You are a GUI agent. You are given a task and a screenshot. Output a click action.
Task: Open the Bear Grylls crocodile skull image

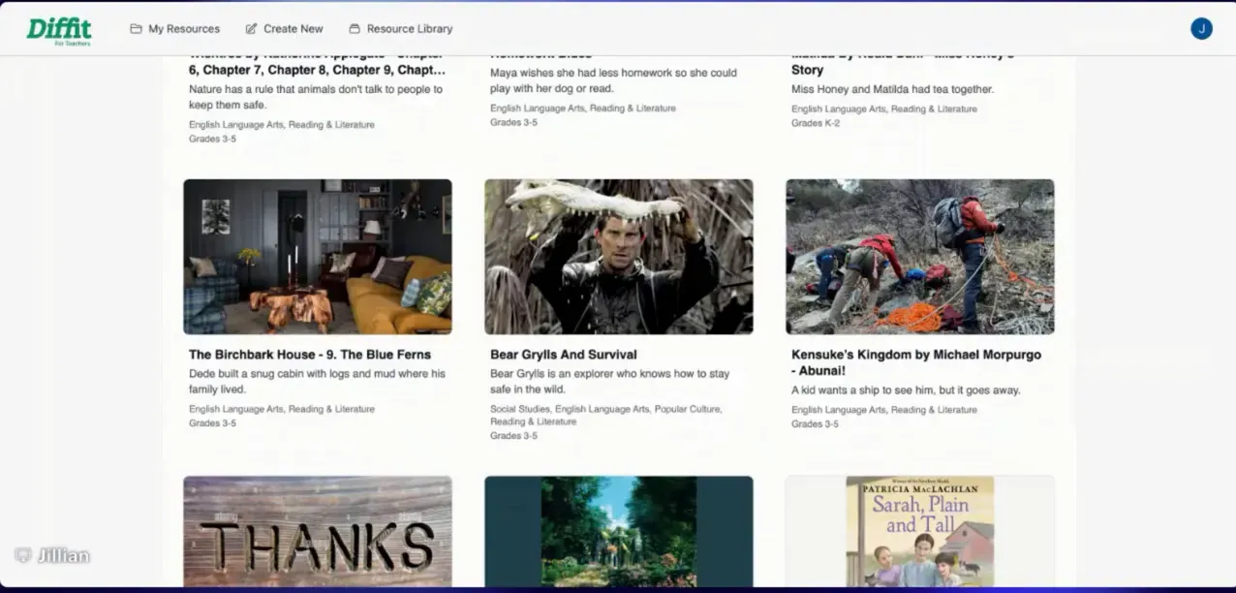pyautogui.click(x=619, y=257)
